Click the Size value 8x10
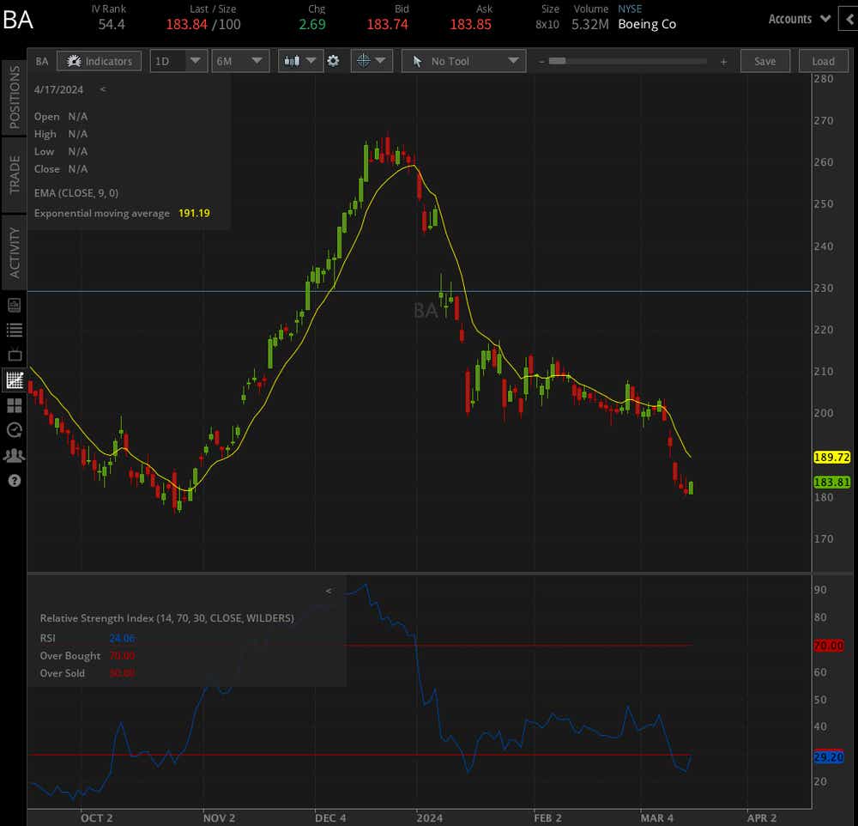Image resolution: width=858 pixels, height=826 pixels. click(x=547, y=25)
